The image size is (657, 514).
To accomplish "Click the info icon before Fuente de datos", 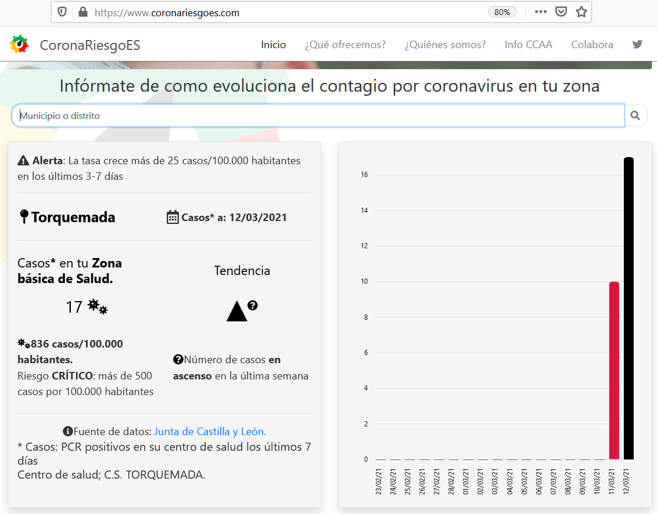I will click(68, 431).
